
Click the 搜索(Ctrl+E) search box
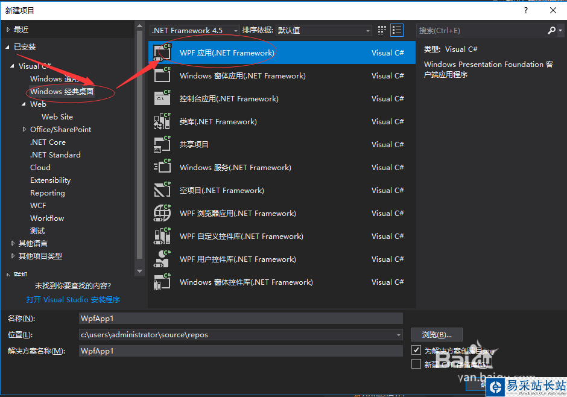(482, 30)
